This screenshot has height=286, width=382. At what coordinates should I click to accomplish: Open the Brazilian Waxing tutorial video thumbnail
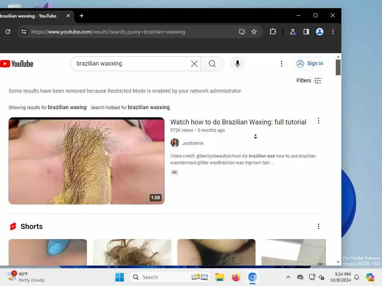pos(87,161)
